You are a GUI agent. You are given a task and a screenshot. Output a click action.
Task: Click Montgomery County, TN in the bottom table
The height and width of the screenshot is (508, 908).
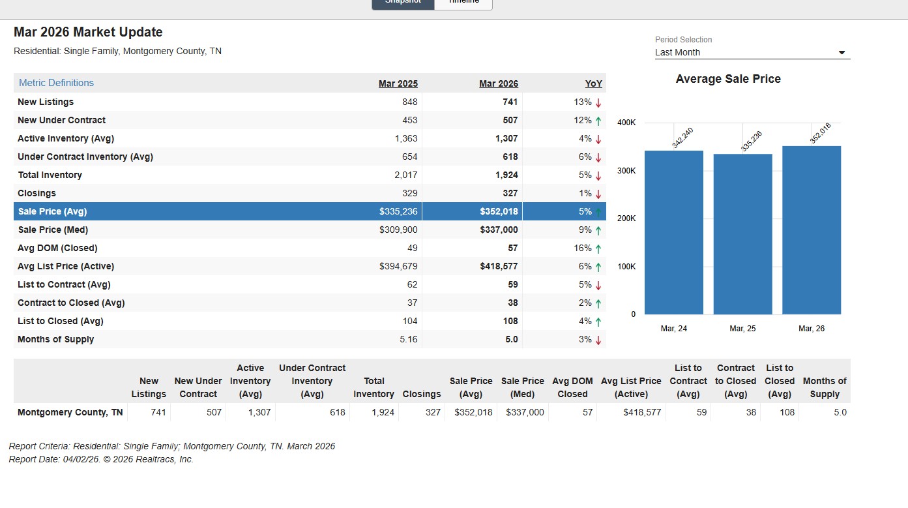point(70,412)
